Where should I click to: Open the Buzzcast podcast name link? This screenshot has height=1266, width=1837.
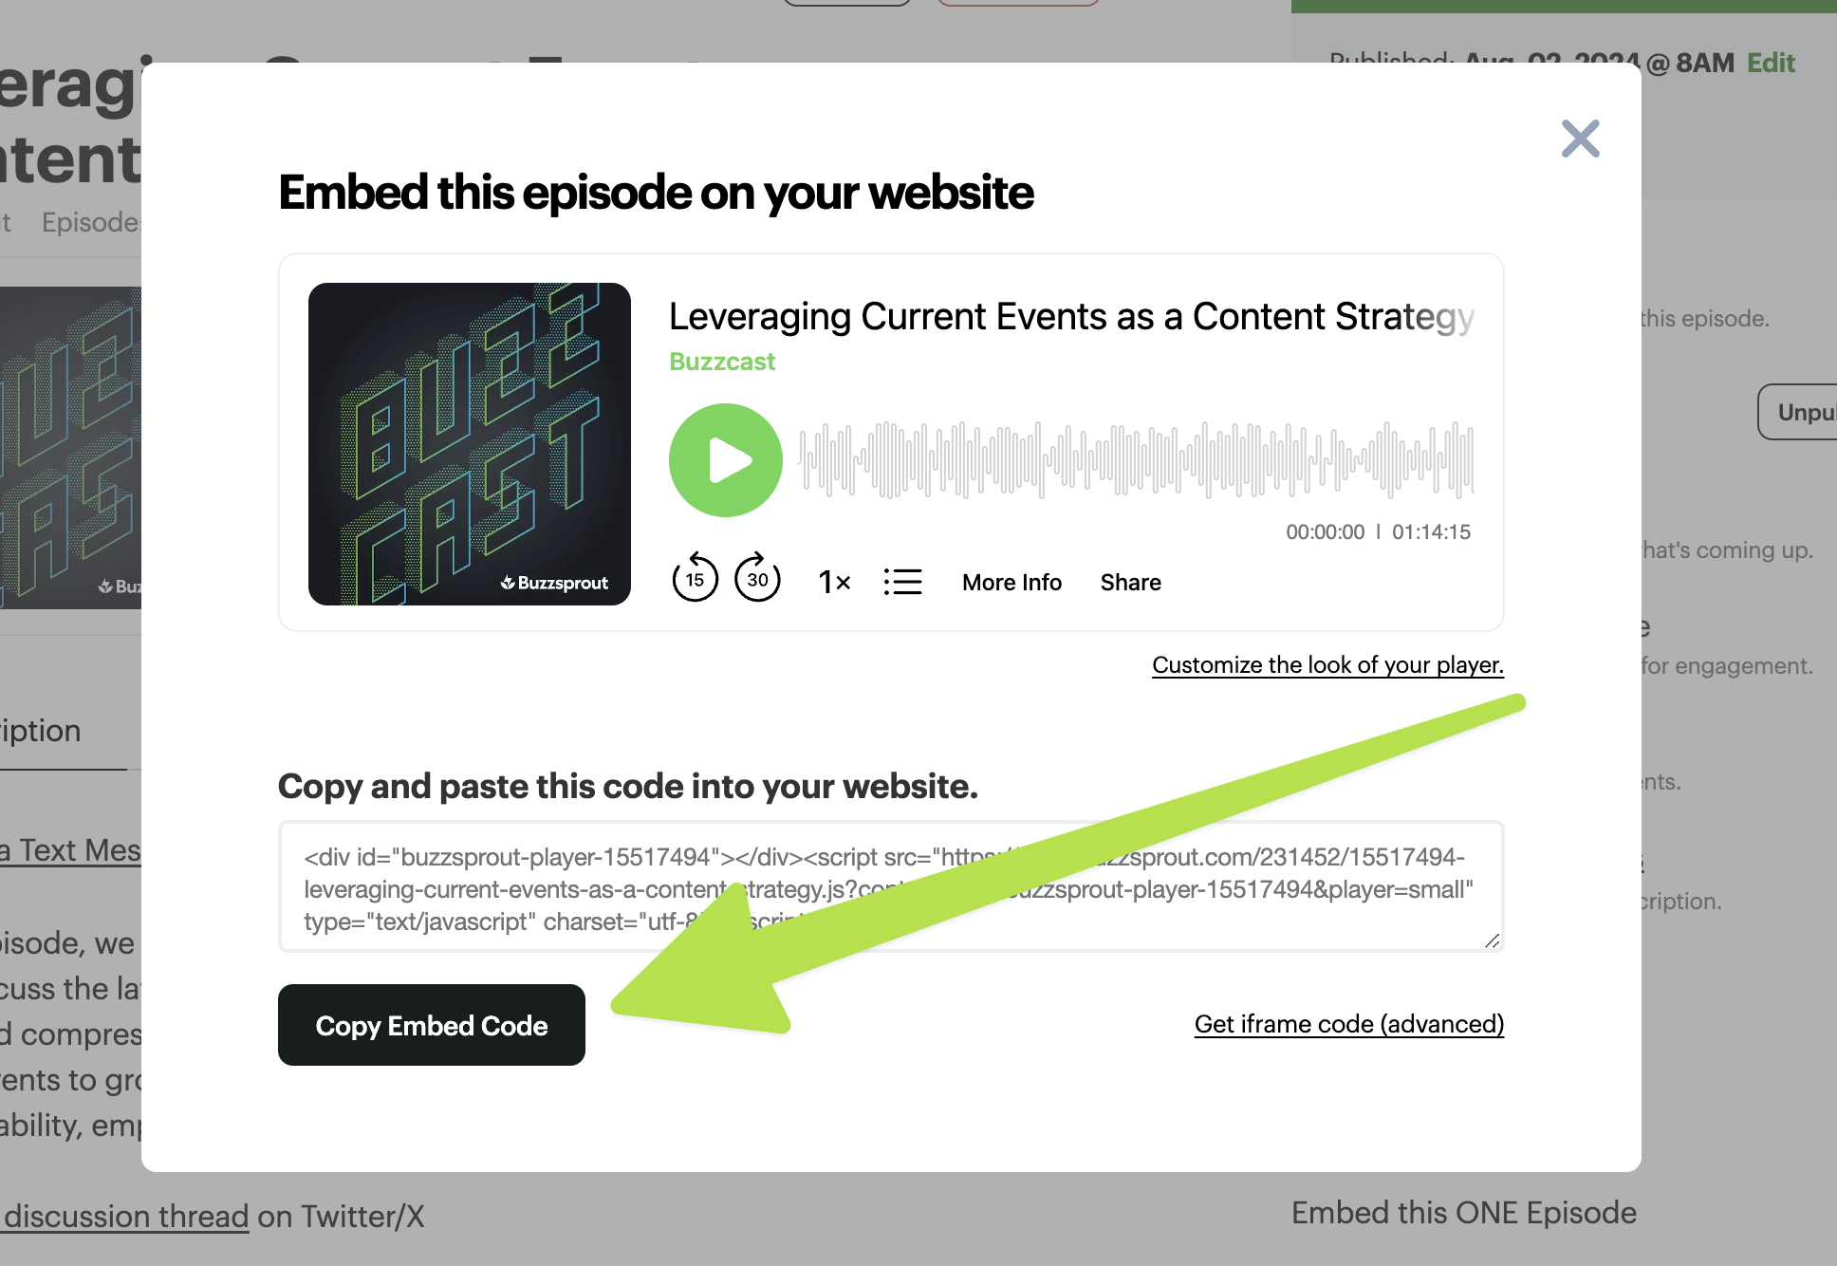tap(722, 362)
